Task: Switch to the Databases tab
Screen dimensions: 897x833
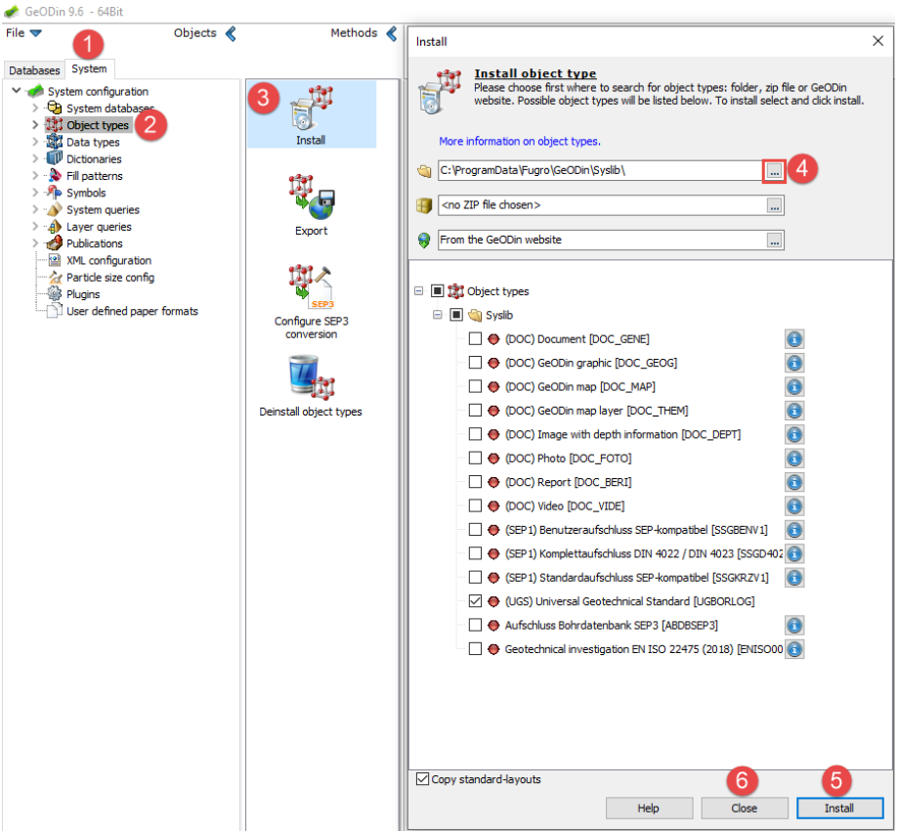Action: pyautogui.click(x=34, y=70)
